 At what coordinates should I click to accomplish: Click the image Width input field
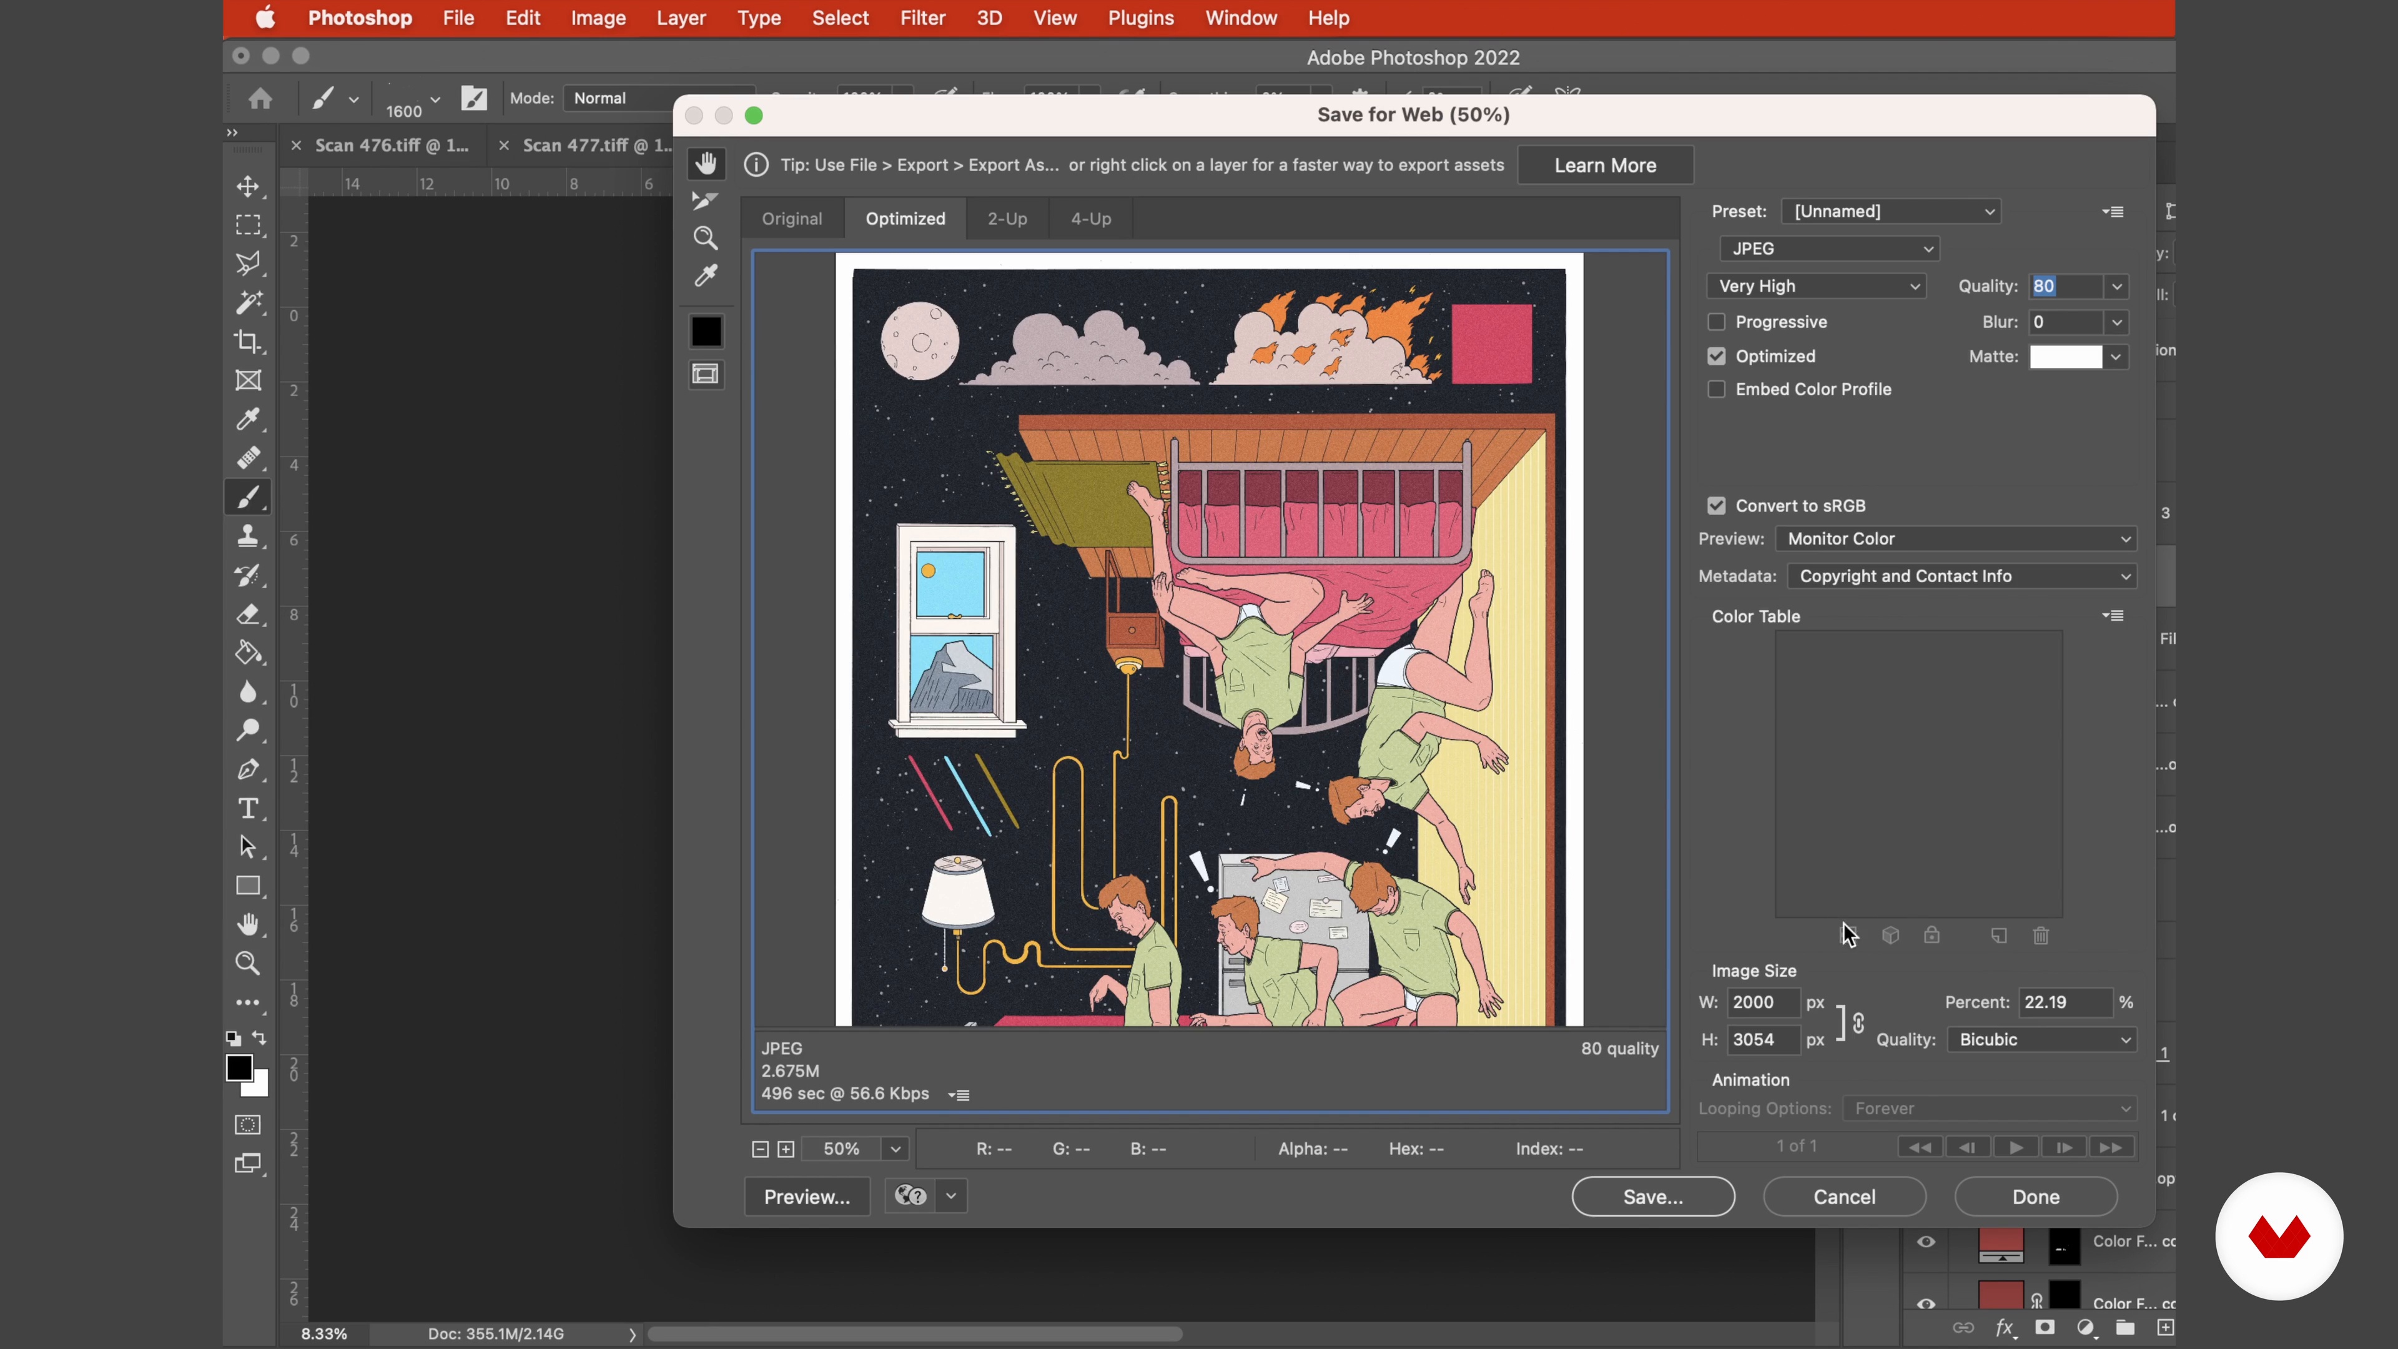pos(1763,1002)
